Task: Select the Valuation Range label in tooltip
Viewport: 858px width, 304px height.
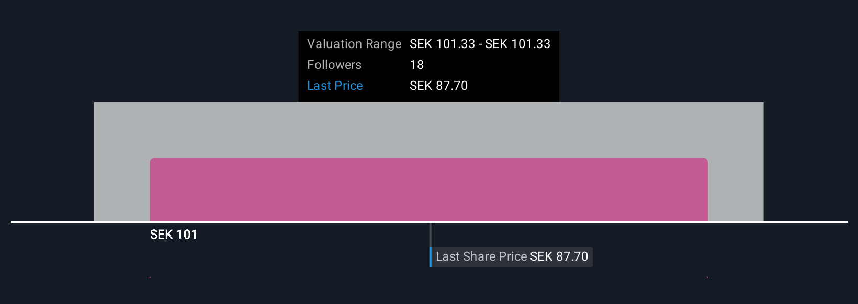Action: (354, 44)
